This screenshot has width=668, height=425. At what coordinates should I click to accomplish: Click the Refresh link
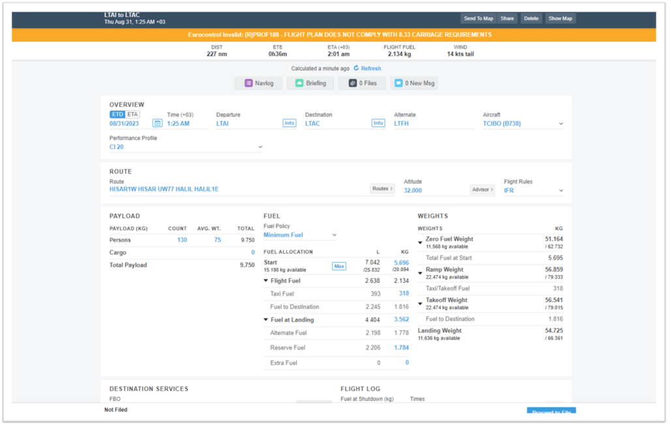click(371, 68)
